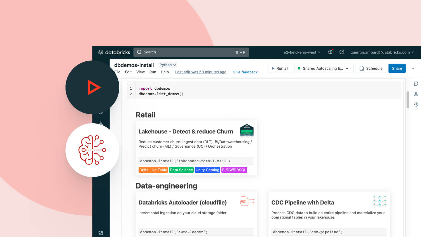Open the revision history icon

coord(416,104)
